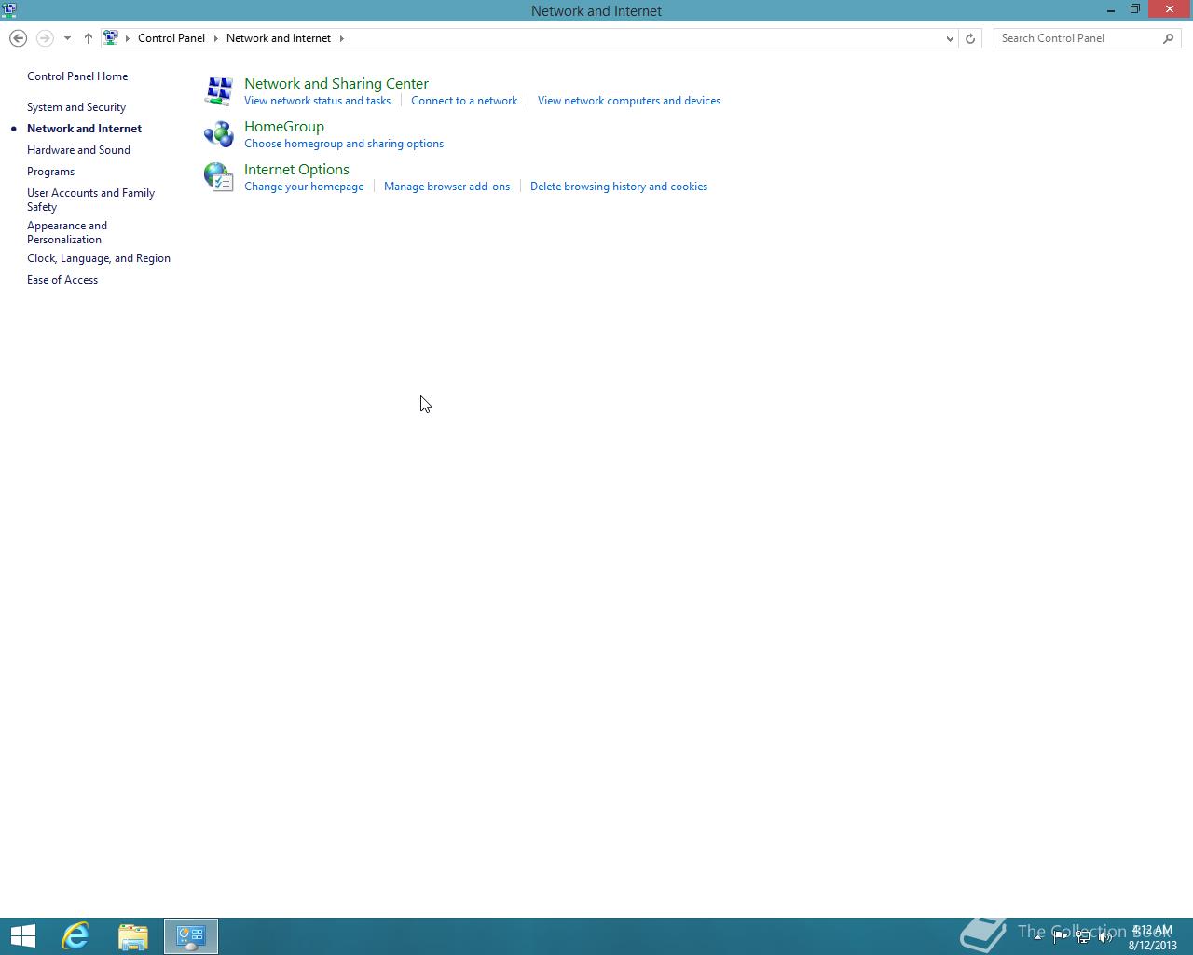The height and width of the screenshot is (955, 1193).
Task: Click the taskbar clock and date
Action: pyautogui.click(x=1153, y=937)
